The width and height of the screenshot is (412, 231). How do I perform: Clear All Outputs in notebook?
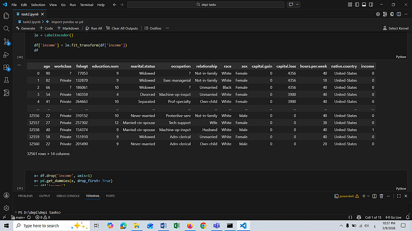tap(122, 28)
